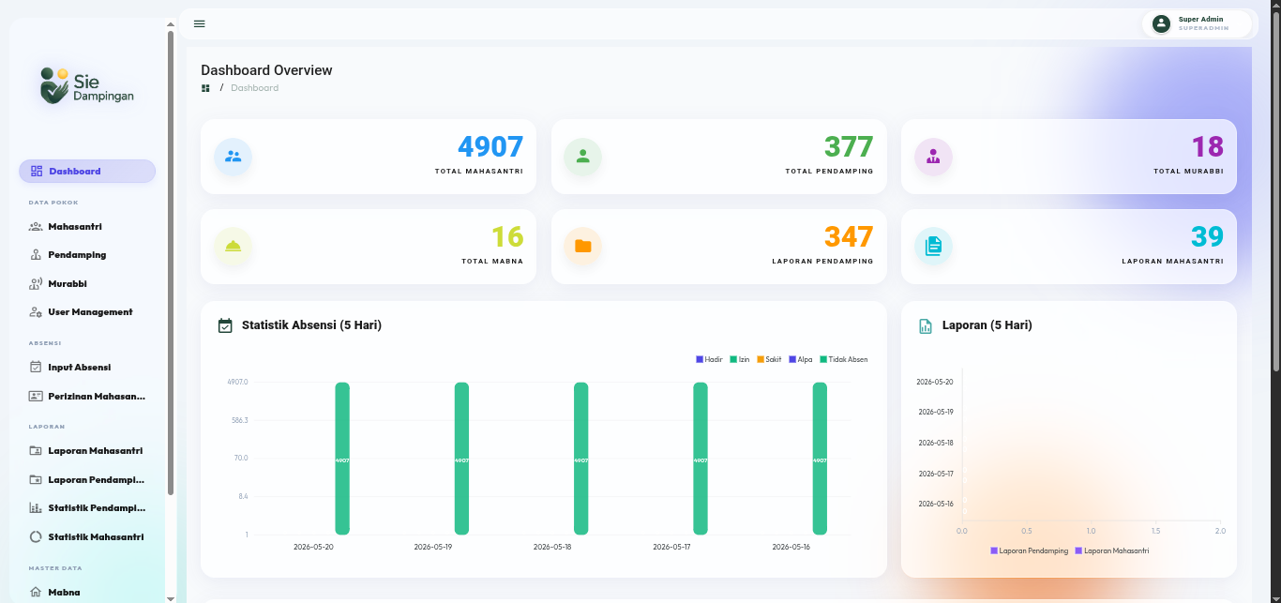This screenshot has height=603, width=1281.
Task: Click the Dashboard breadcrumb link
Action: coord(255,88)
